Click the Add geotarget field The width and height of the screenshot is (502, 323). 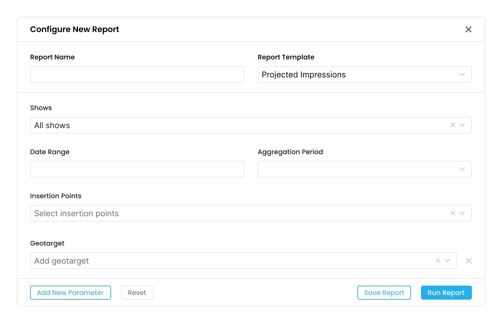(x=228, y=261)
